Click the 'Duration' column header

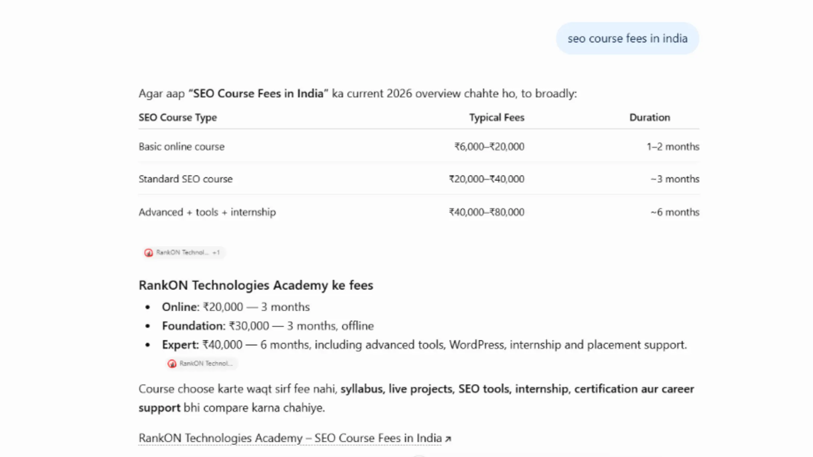click(650, 118)
